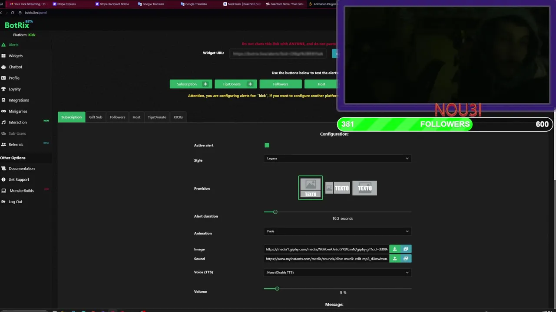Open MonsterBuilds in the sidebar
Screen dimensions: 556x312
(21, 191)
